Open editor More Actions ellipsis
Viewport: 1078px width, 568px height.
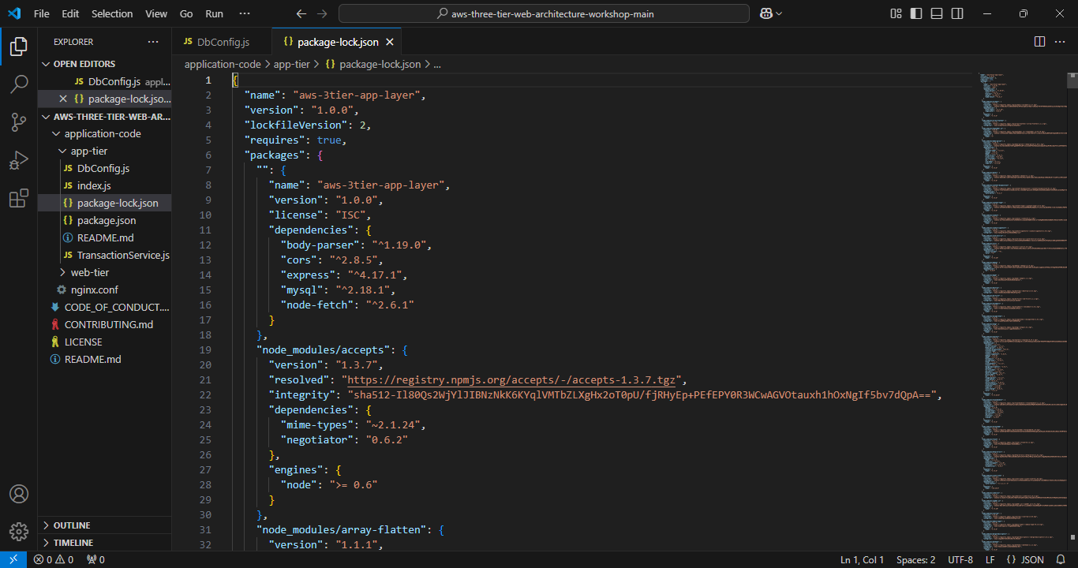click(x=1061, y=41)
